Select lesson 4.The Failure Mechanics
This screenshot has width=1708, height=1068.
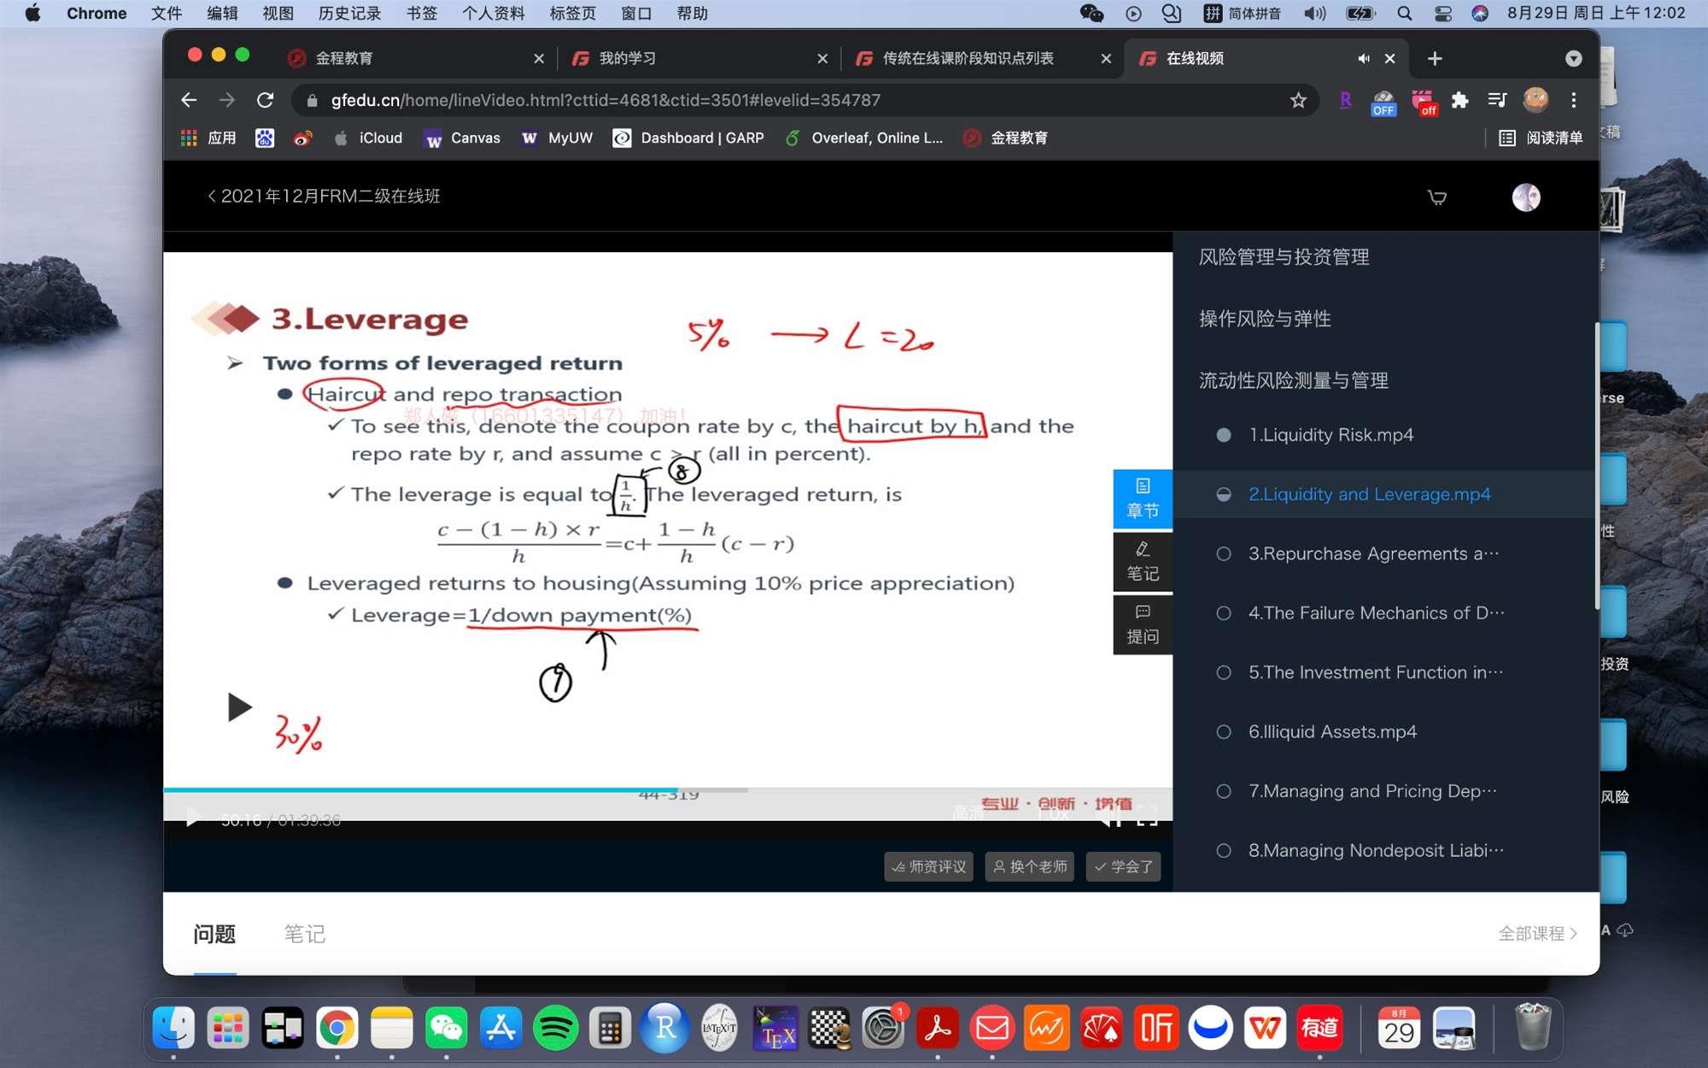pyautogui.click(x=1377, y=613)
